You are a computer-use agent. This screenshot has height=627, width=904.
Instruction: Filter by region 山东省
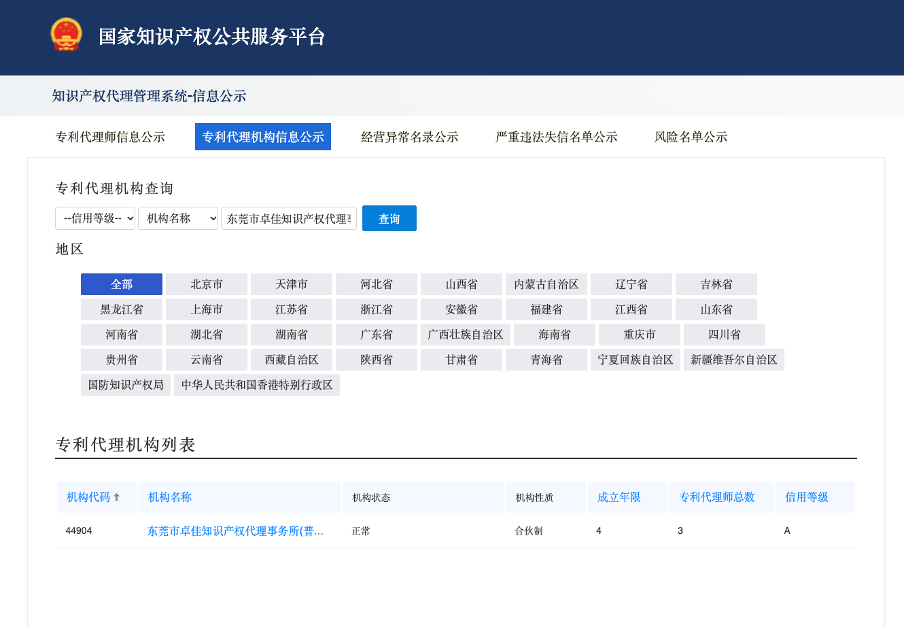(716, 309)
